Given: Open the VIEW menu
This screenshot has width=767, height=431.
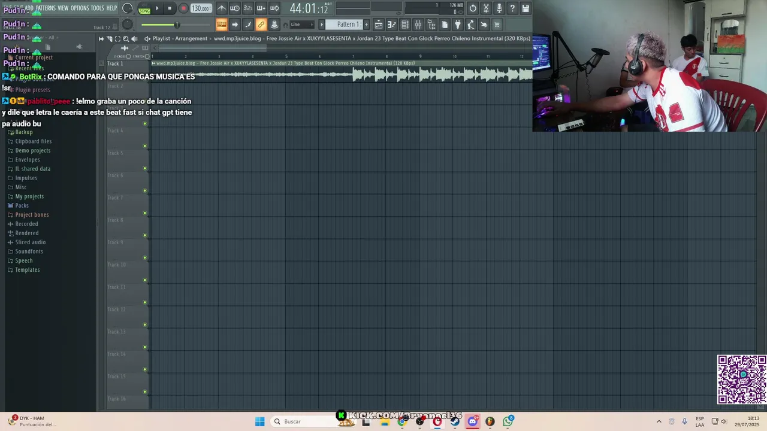Looking at the screenshot, I should (63, 8).
